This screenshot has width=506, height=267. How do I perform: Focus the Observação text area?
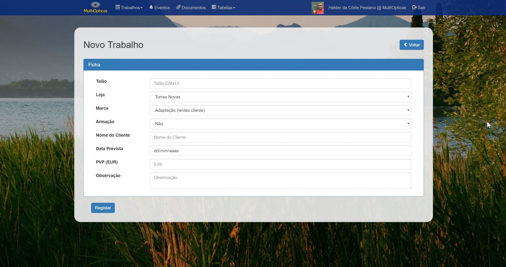click(x=280, y=181)
